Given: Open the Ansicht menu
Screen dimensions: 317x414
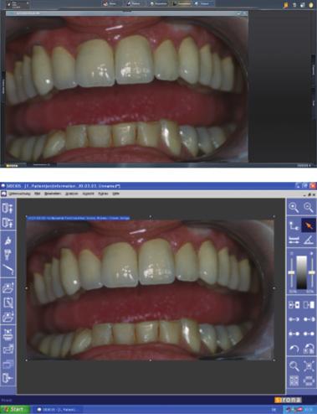Looking at the screenshot, I should pos(88,194).
